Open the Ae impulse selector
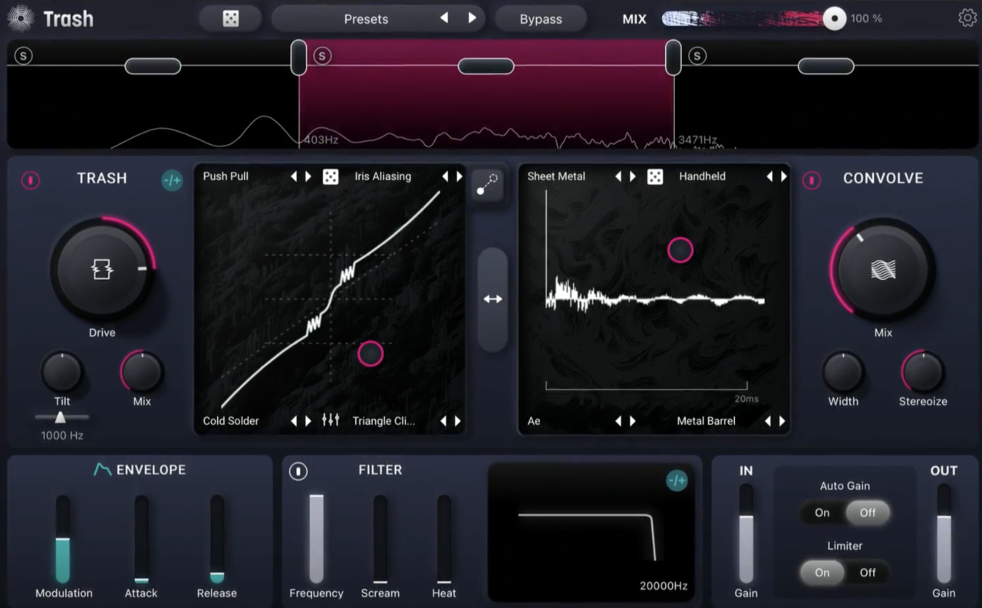This screenshot has width=982, height=608. (x=534, y=421)
